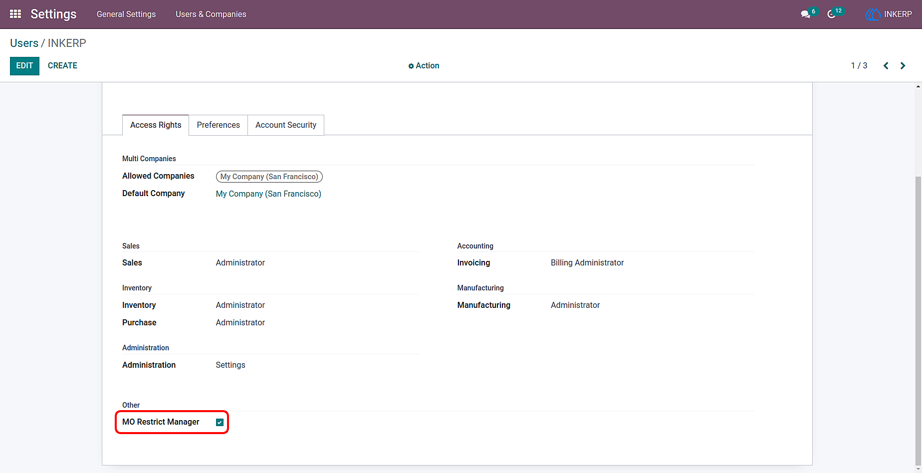This screenshot has width=922, height=473.
Task: Select the Access Rights tab
Action: tap(156, 125)
